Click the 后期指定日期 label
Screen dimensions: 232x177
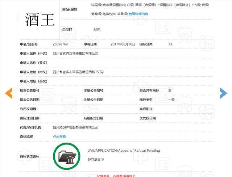tap(93, 118)
